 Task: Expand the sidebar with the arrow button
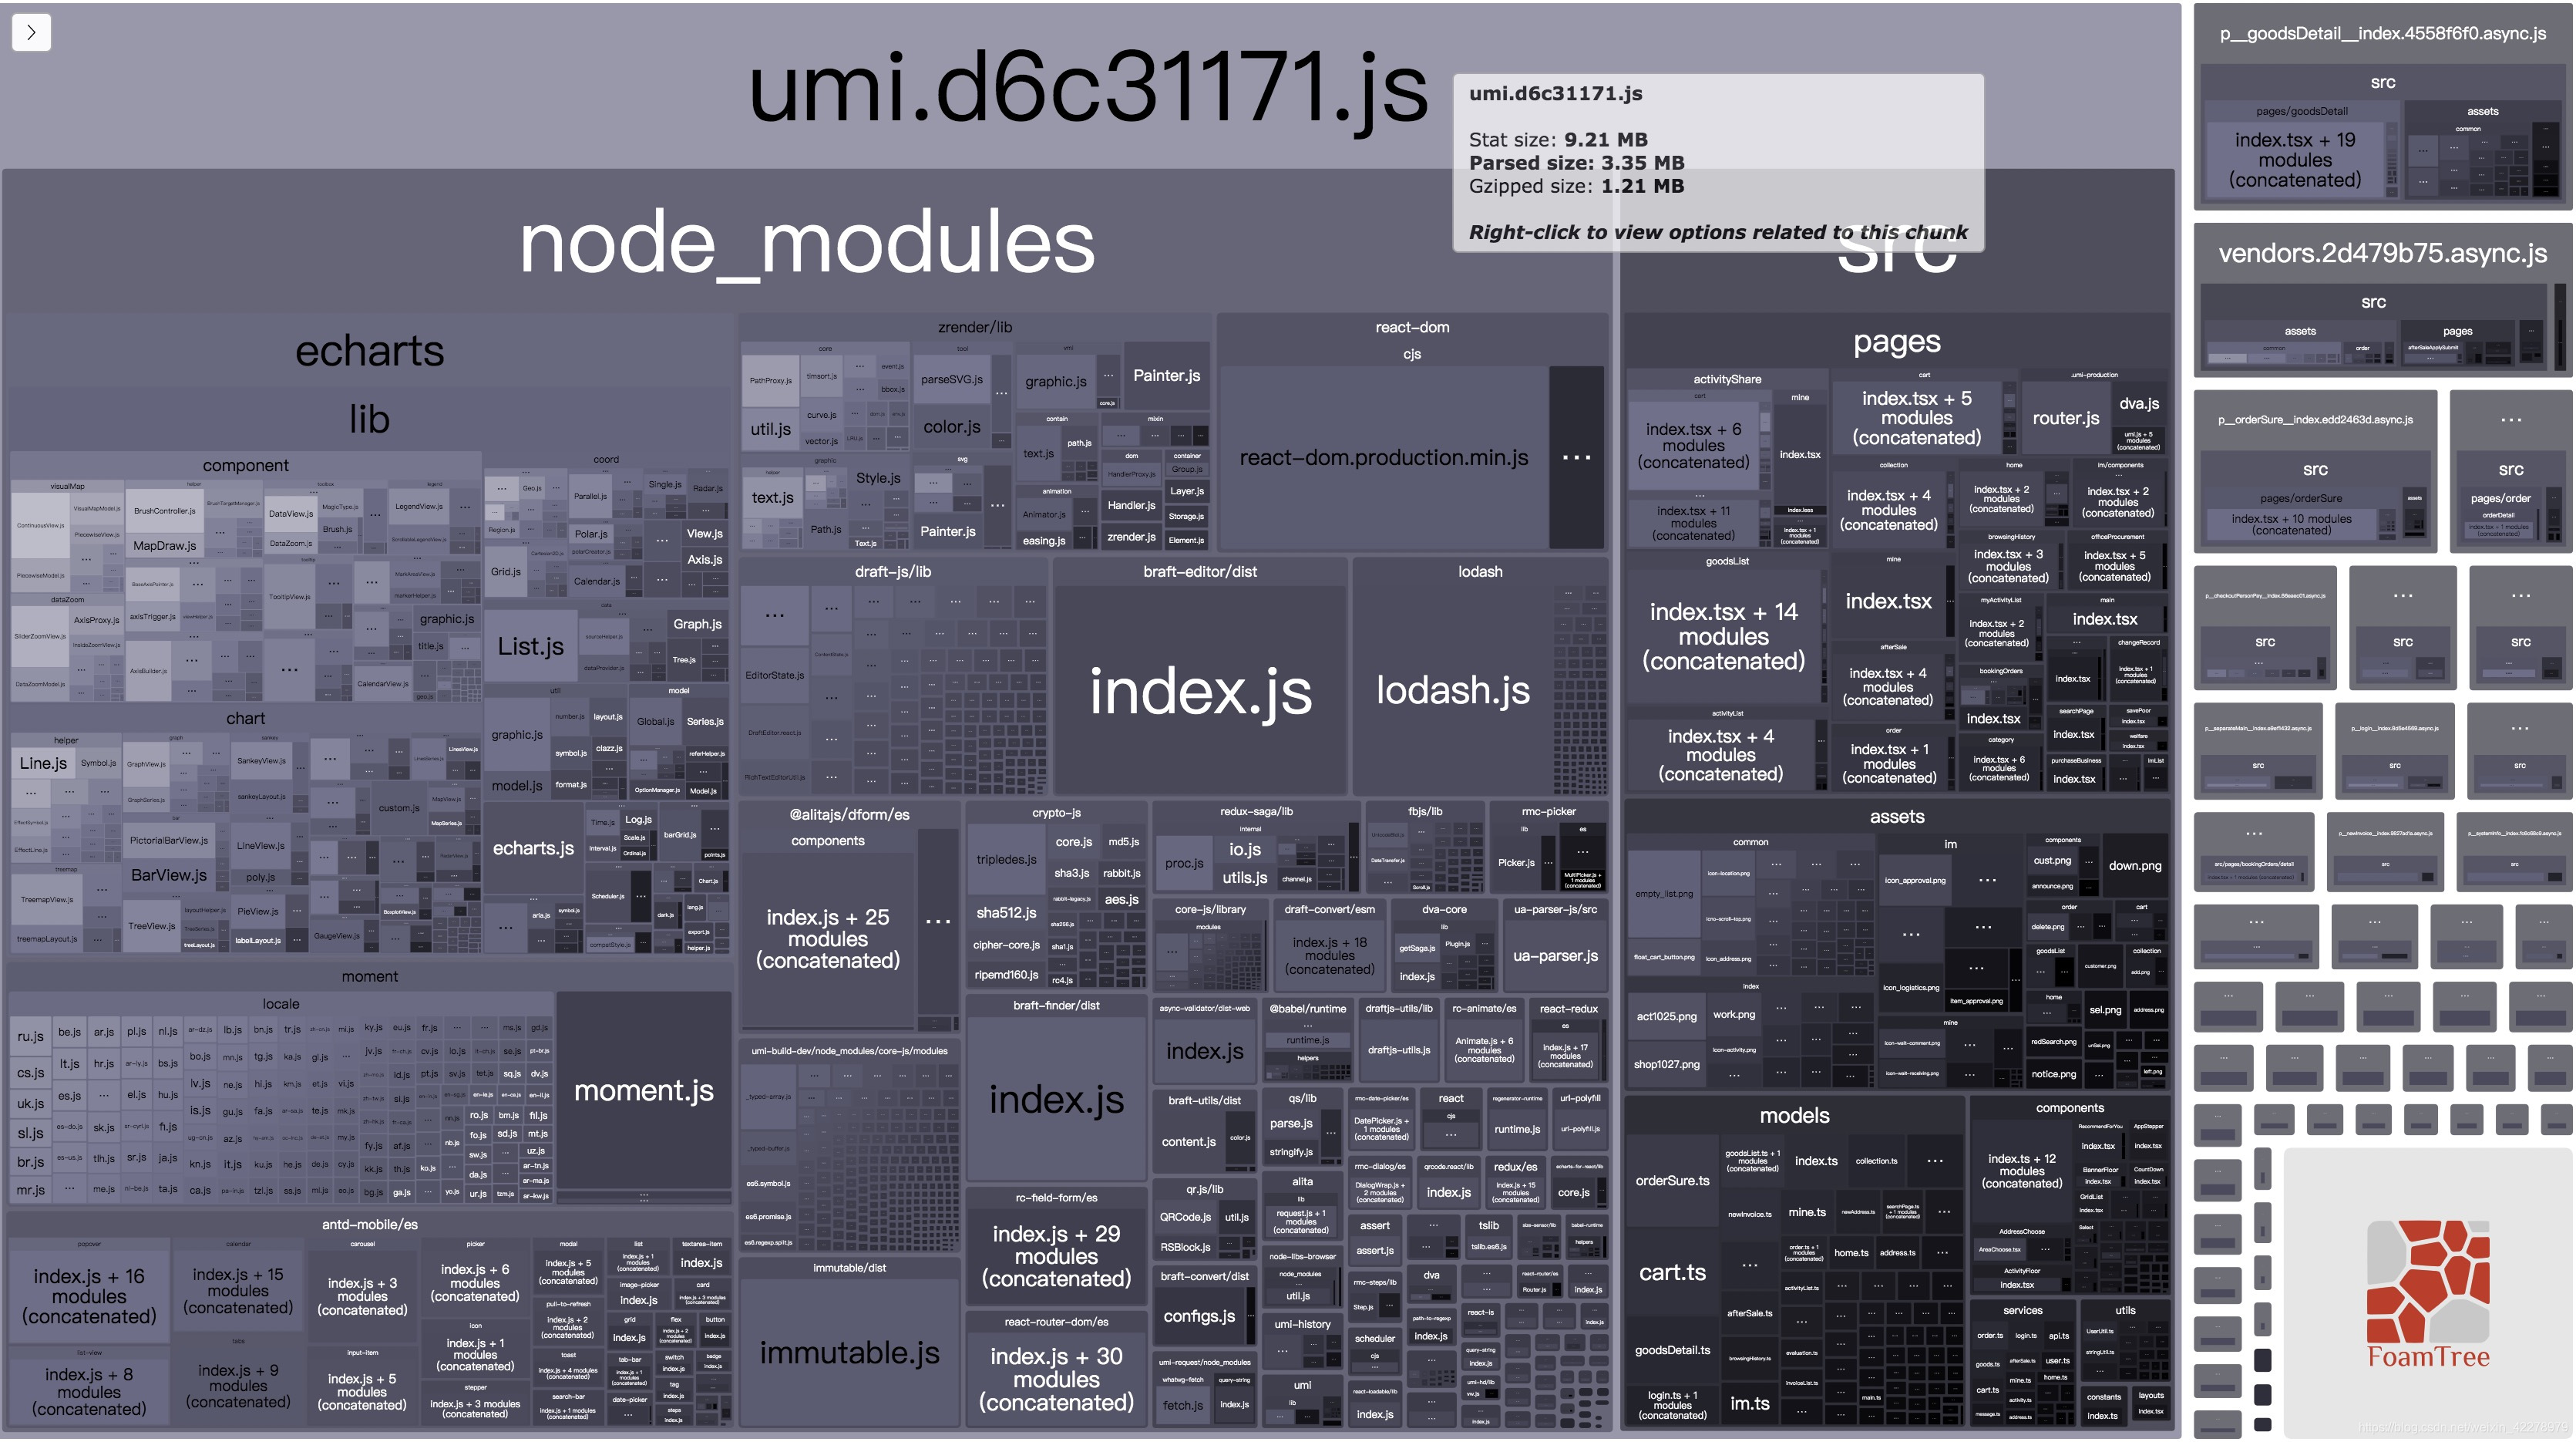[31, 32]
